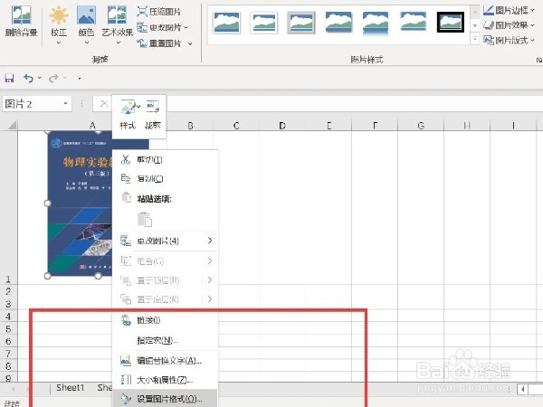Viewport: 543px width, 407px height.
Task: Click the Redo arrow icon
Action: point(53,78)
